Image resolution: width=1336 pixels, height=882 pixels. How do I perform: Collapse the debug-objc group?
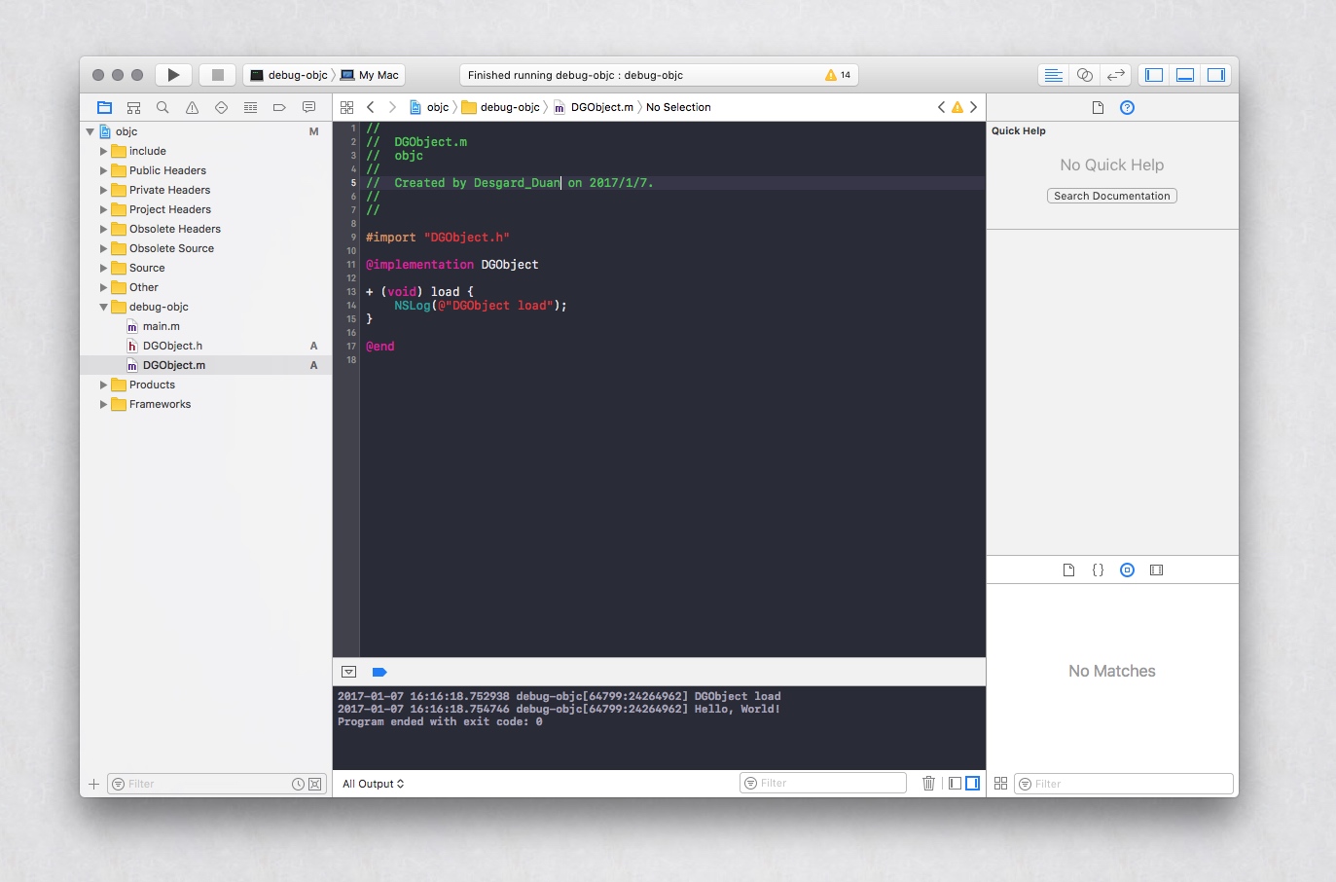click(x=103, y=307)
